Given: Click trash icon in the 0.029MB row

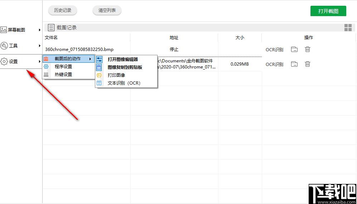Looking at the screenshot, I should (308, 64).
